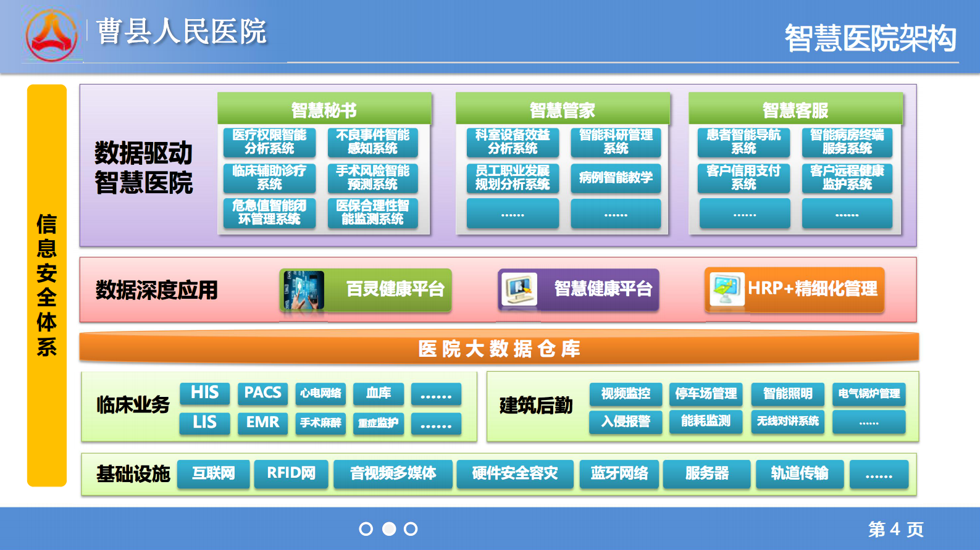The image size is (980, 550).
Task: Click the HRP+精细化管理 monitor icon
Action: (727, 289)
